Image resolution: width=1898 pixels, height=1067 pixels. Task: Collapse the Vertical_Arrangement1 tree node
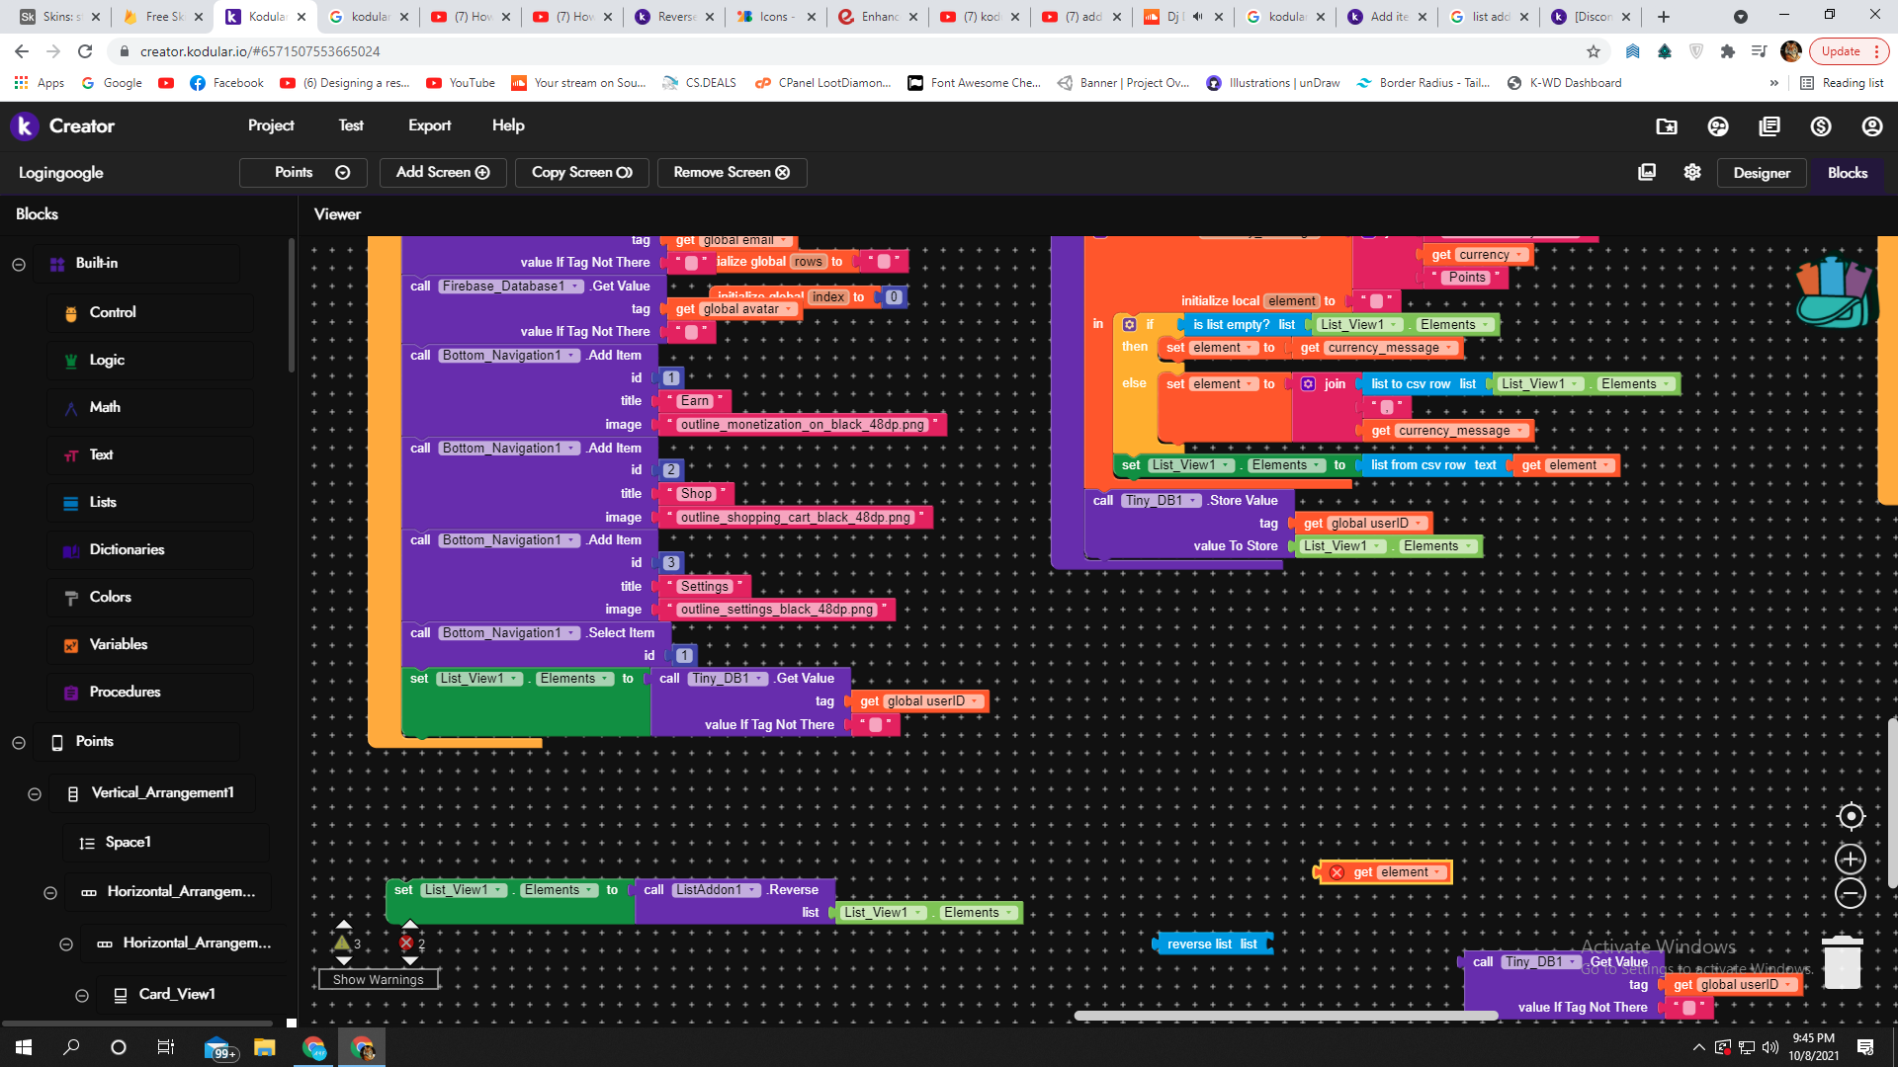pos(35,793)
